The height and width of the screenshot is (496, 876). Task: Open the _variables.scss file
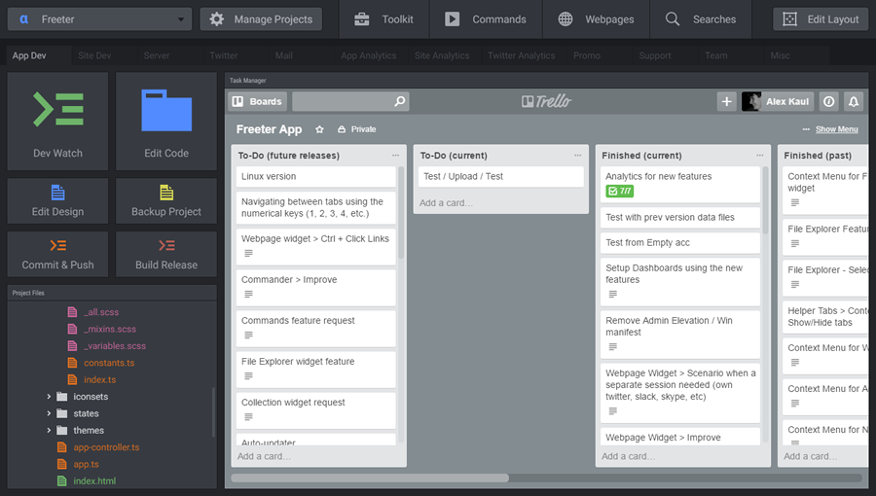(x=115, y=345)
